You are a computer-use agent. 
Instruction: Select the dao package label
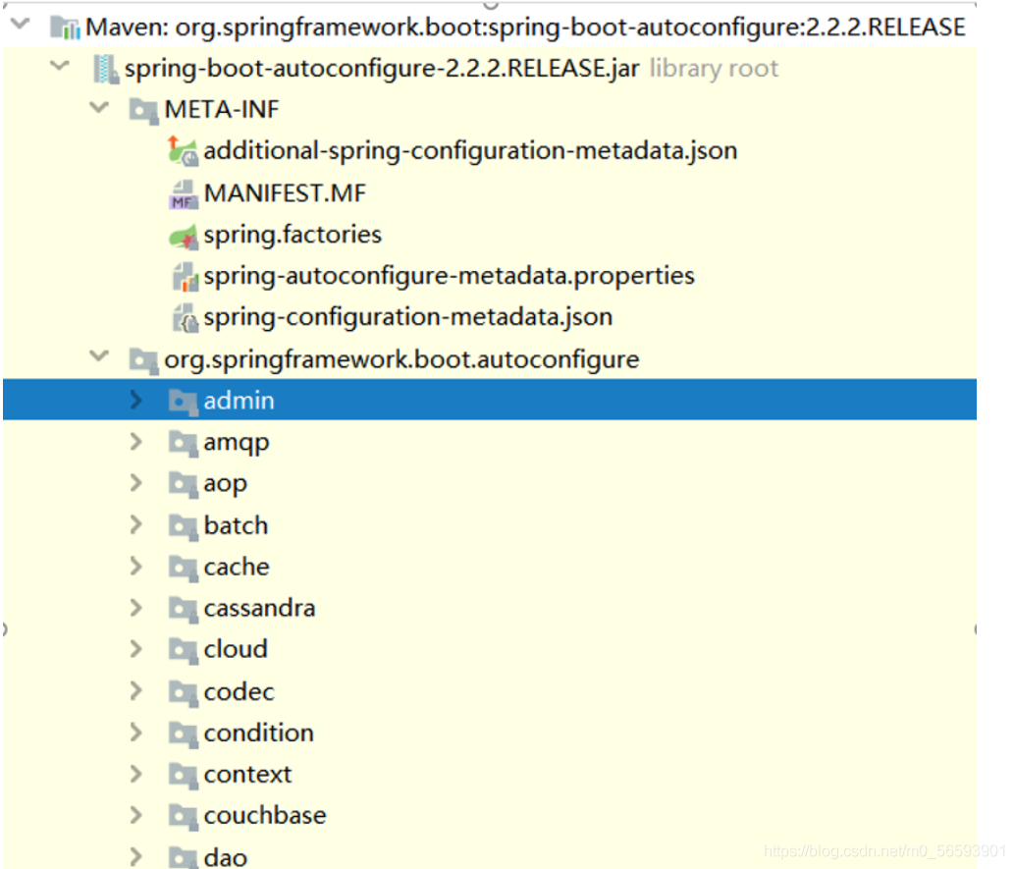point(225,858)
